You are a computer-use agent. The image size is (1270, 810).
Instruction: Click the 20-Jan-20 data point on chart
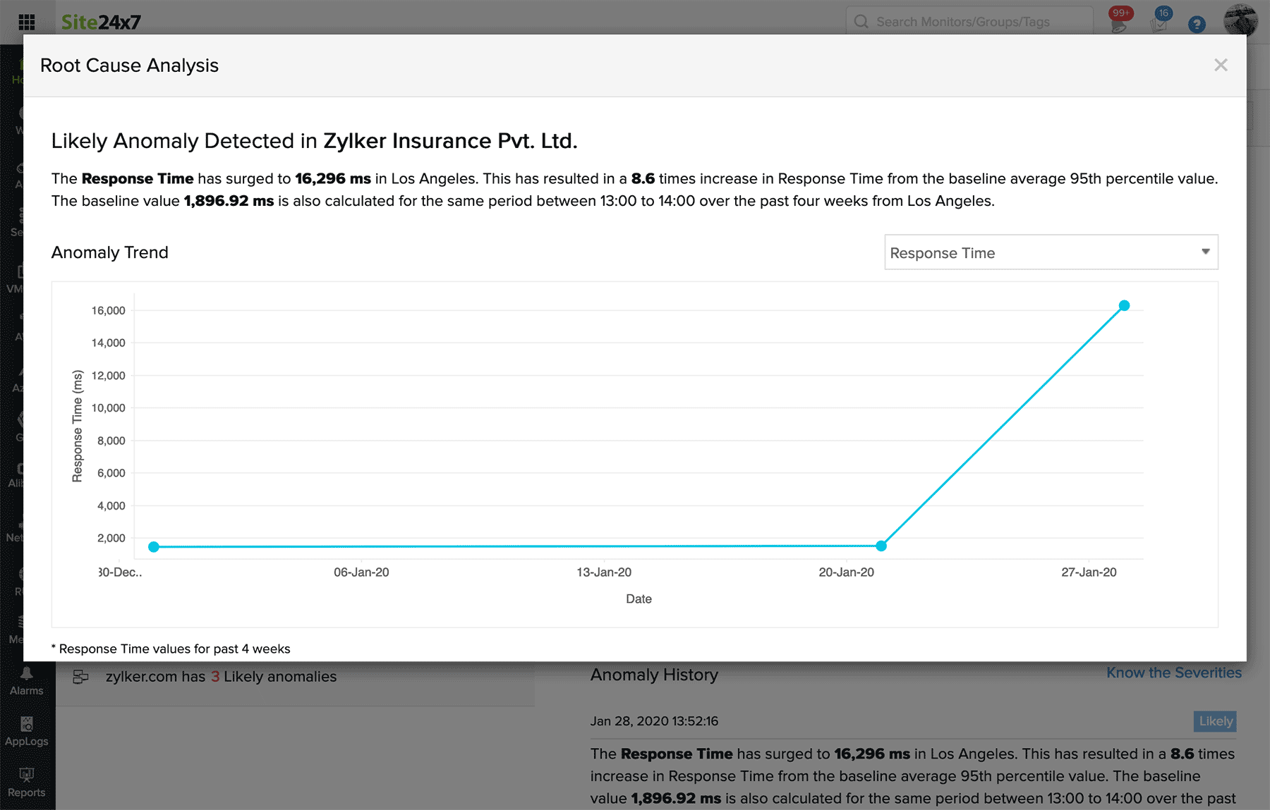881,546
